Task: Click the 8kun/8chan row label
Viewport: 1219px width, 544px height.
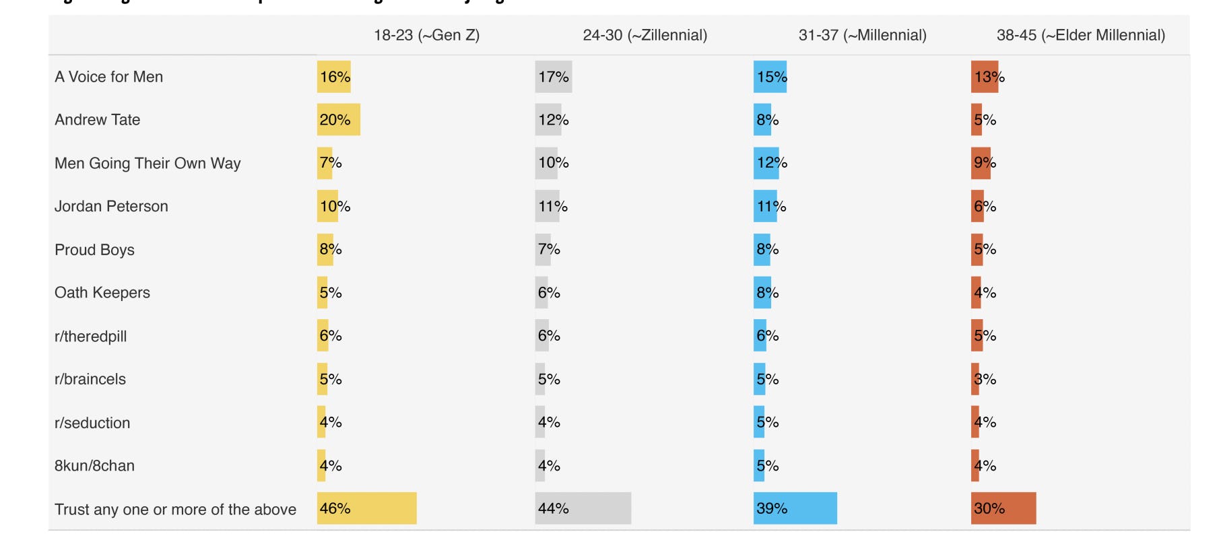Action: [x=94, y=466]
